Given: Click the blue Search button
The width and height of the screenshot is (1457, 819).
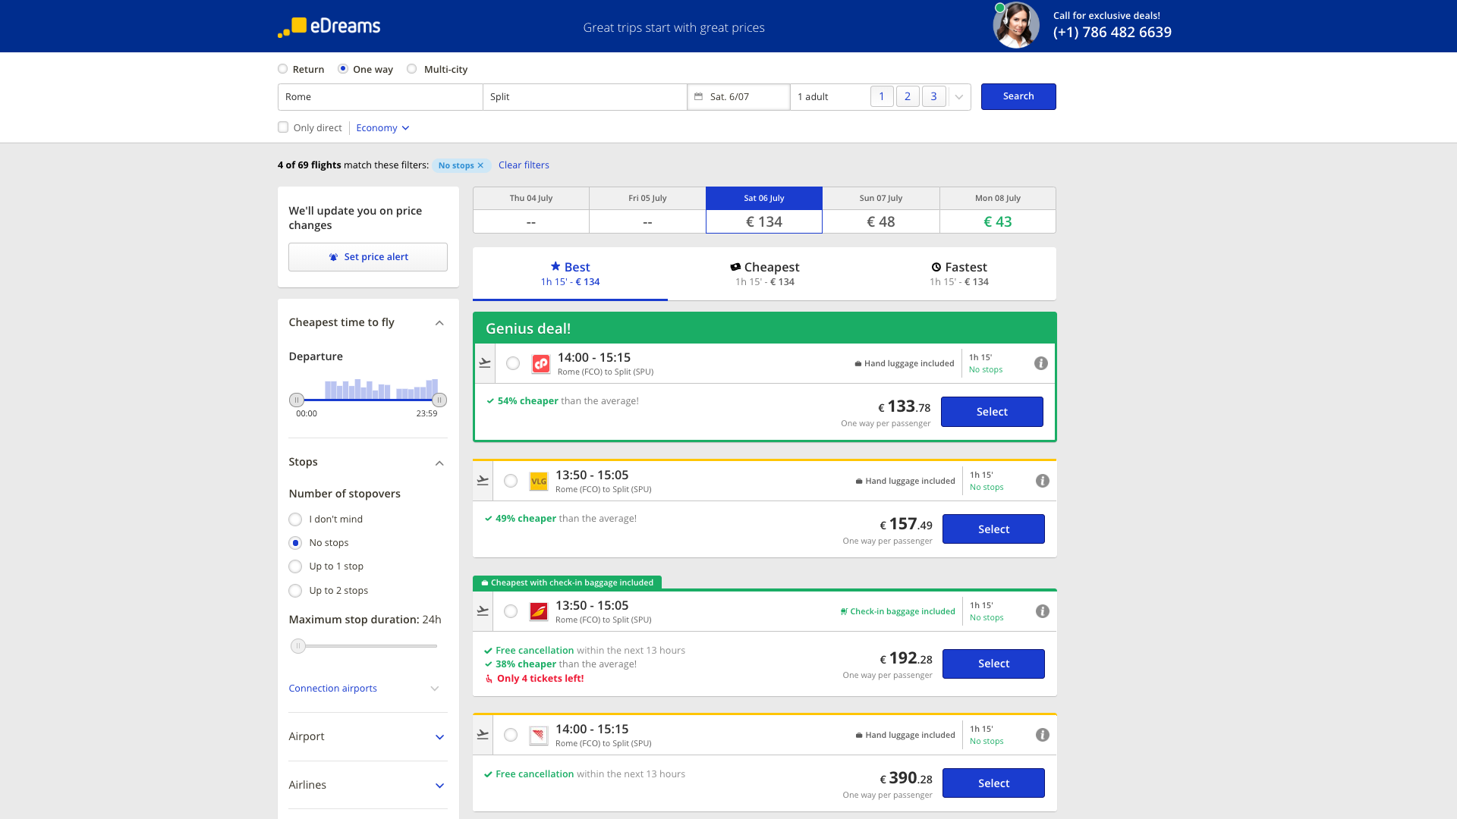Looking at the screenshot, I should click(x=1018, y=96).
